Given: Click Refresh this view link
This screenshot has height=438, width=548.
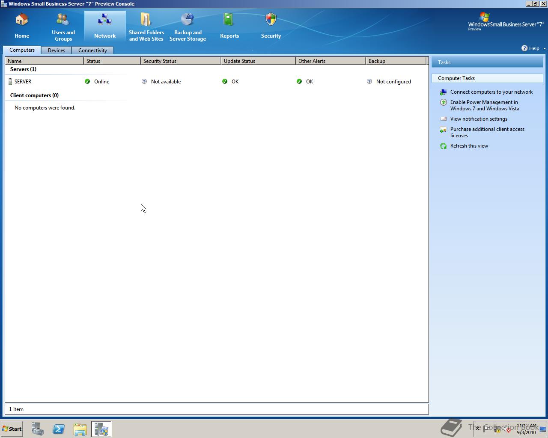Looking at the screenshot, I should click(x=469, y=146).
